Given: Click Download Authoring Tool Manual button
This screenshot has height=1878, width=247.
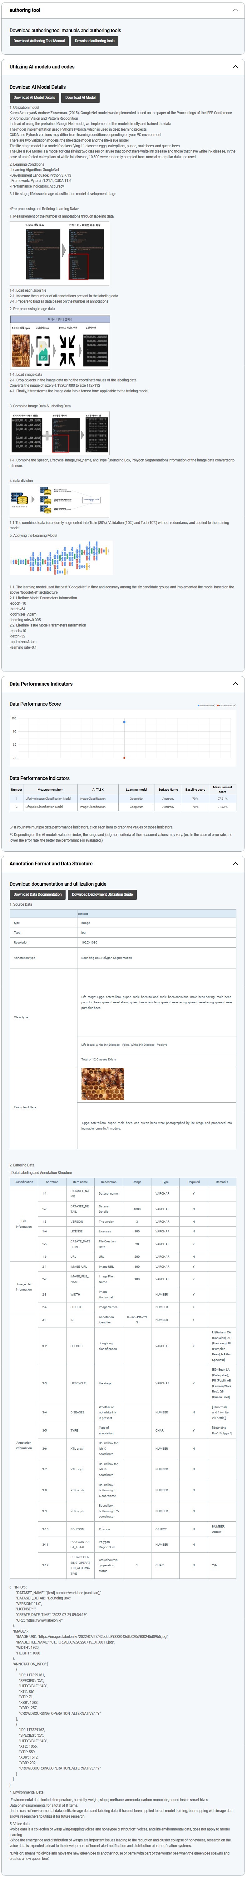Looking at the screenshot, I should point(39,41).
